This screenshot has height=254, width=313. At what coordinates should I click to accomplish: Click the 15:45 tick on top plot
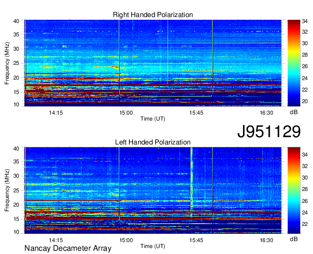[x=196, y=113]
